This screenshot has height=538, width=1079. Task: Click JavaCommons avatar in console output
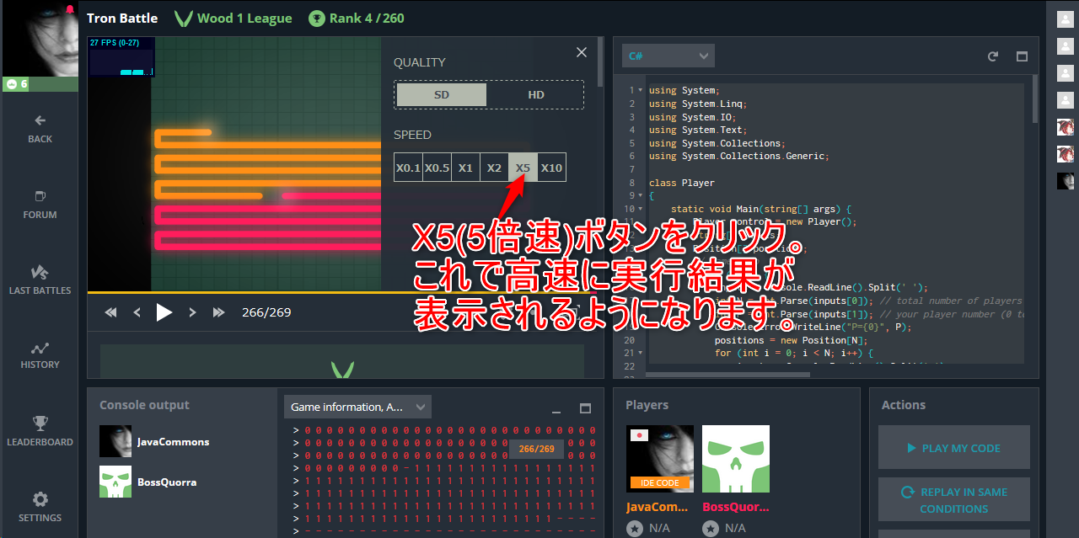coord(115,441)
